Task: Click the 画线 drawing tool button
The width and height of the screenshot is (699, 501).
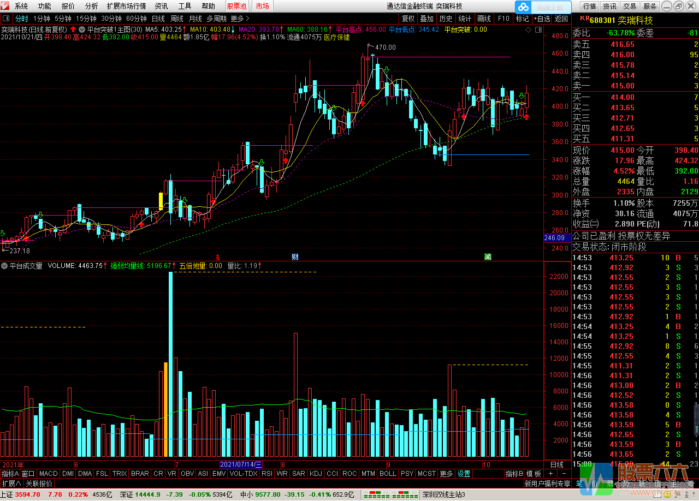Action: (x=484, y=19)
